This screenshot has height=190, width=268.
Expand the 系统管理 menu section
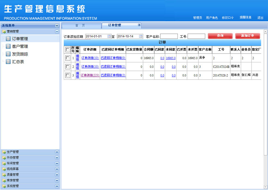click(57, 186)
